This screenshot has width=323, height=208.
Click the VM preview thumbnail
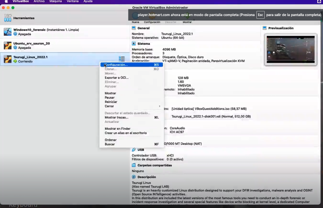291,50
